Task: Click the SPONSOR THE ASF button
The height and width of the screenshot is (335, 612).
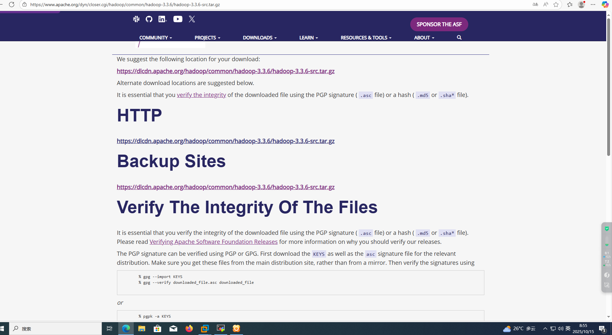Action: (439, 24)
